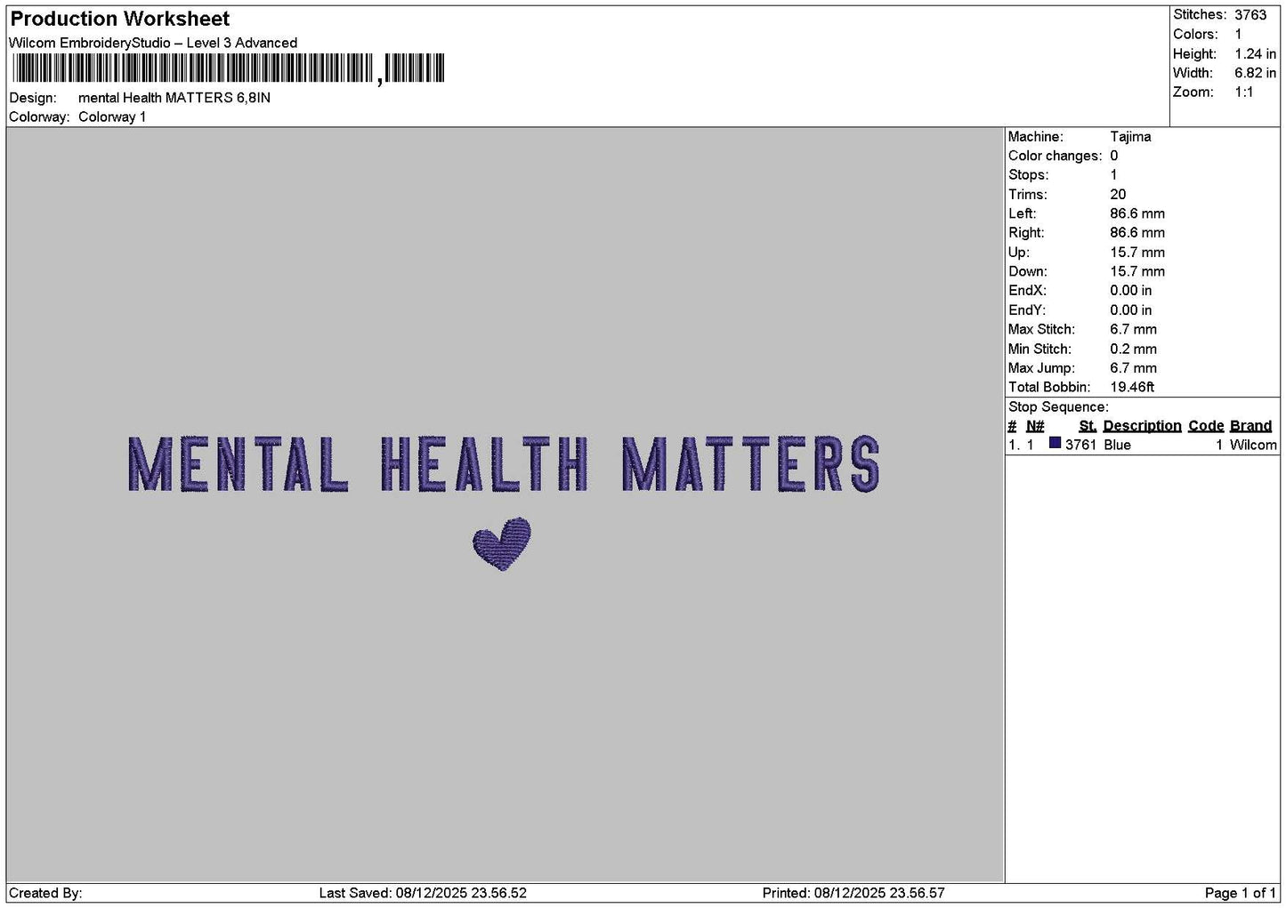Click the Stop Sequence heading
Image resolution: width=1286 pixels, height=908 pixels.
tap(1058, 407)
